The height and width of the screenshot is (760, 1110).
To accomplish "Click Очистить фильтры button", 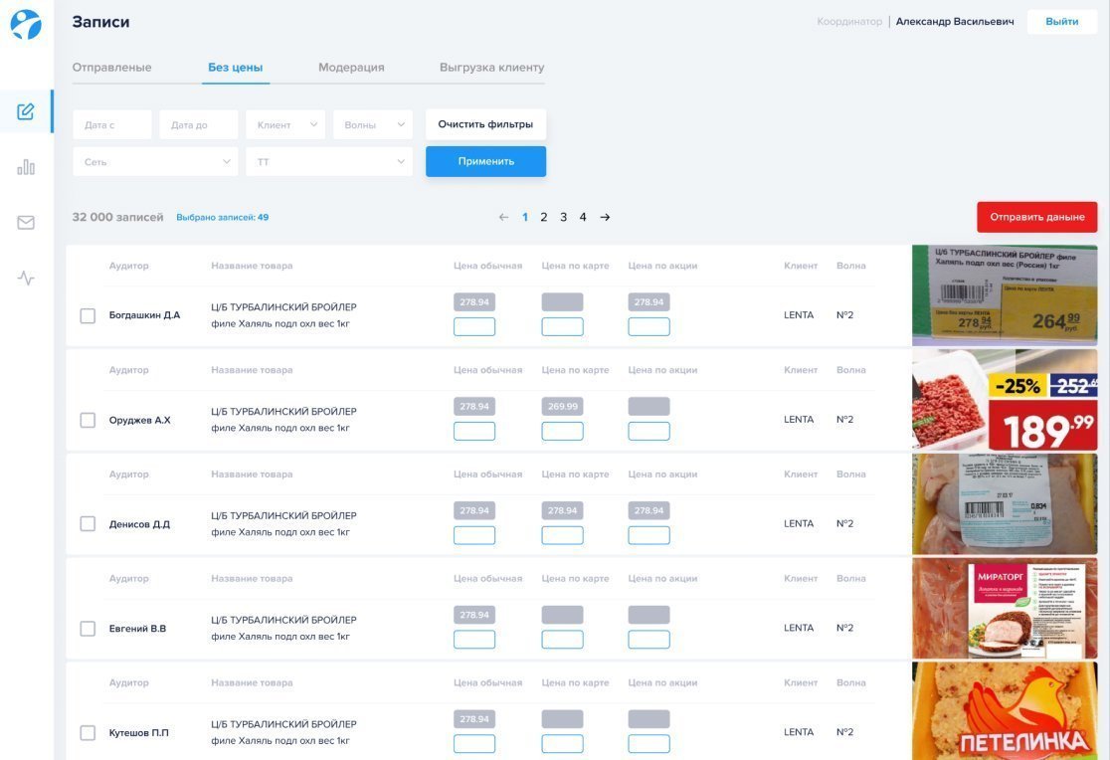I will tap(485, 124).
